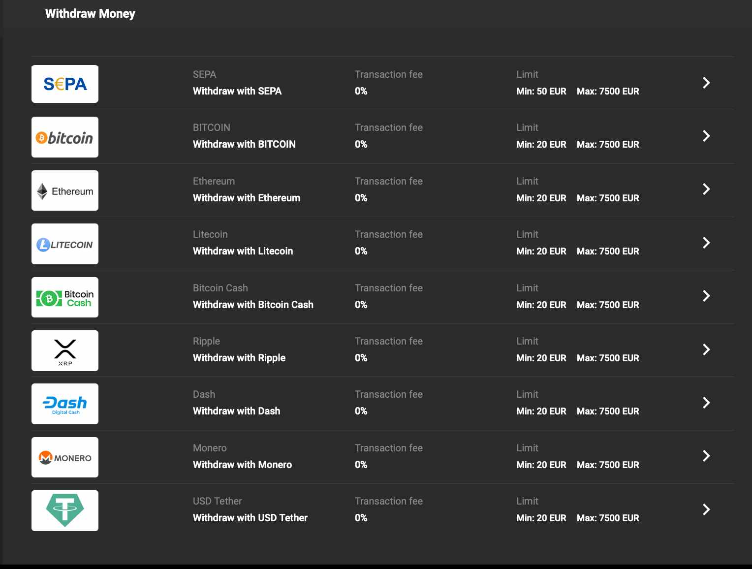752x569 pixels.
Task: Click the Withdraw Money heading
Action: click(90, 14)
